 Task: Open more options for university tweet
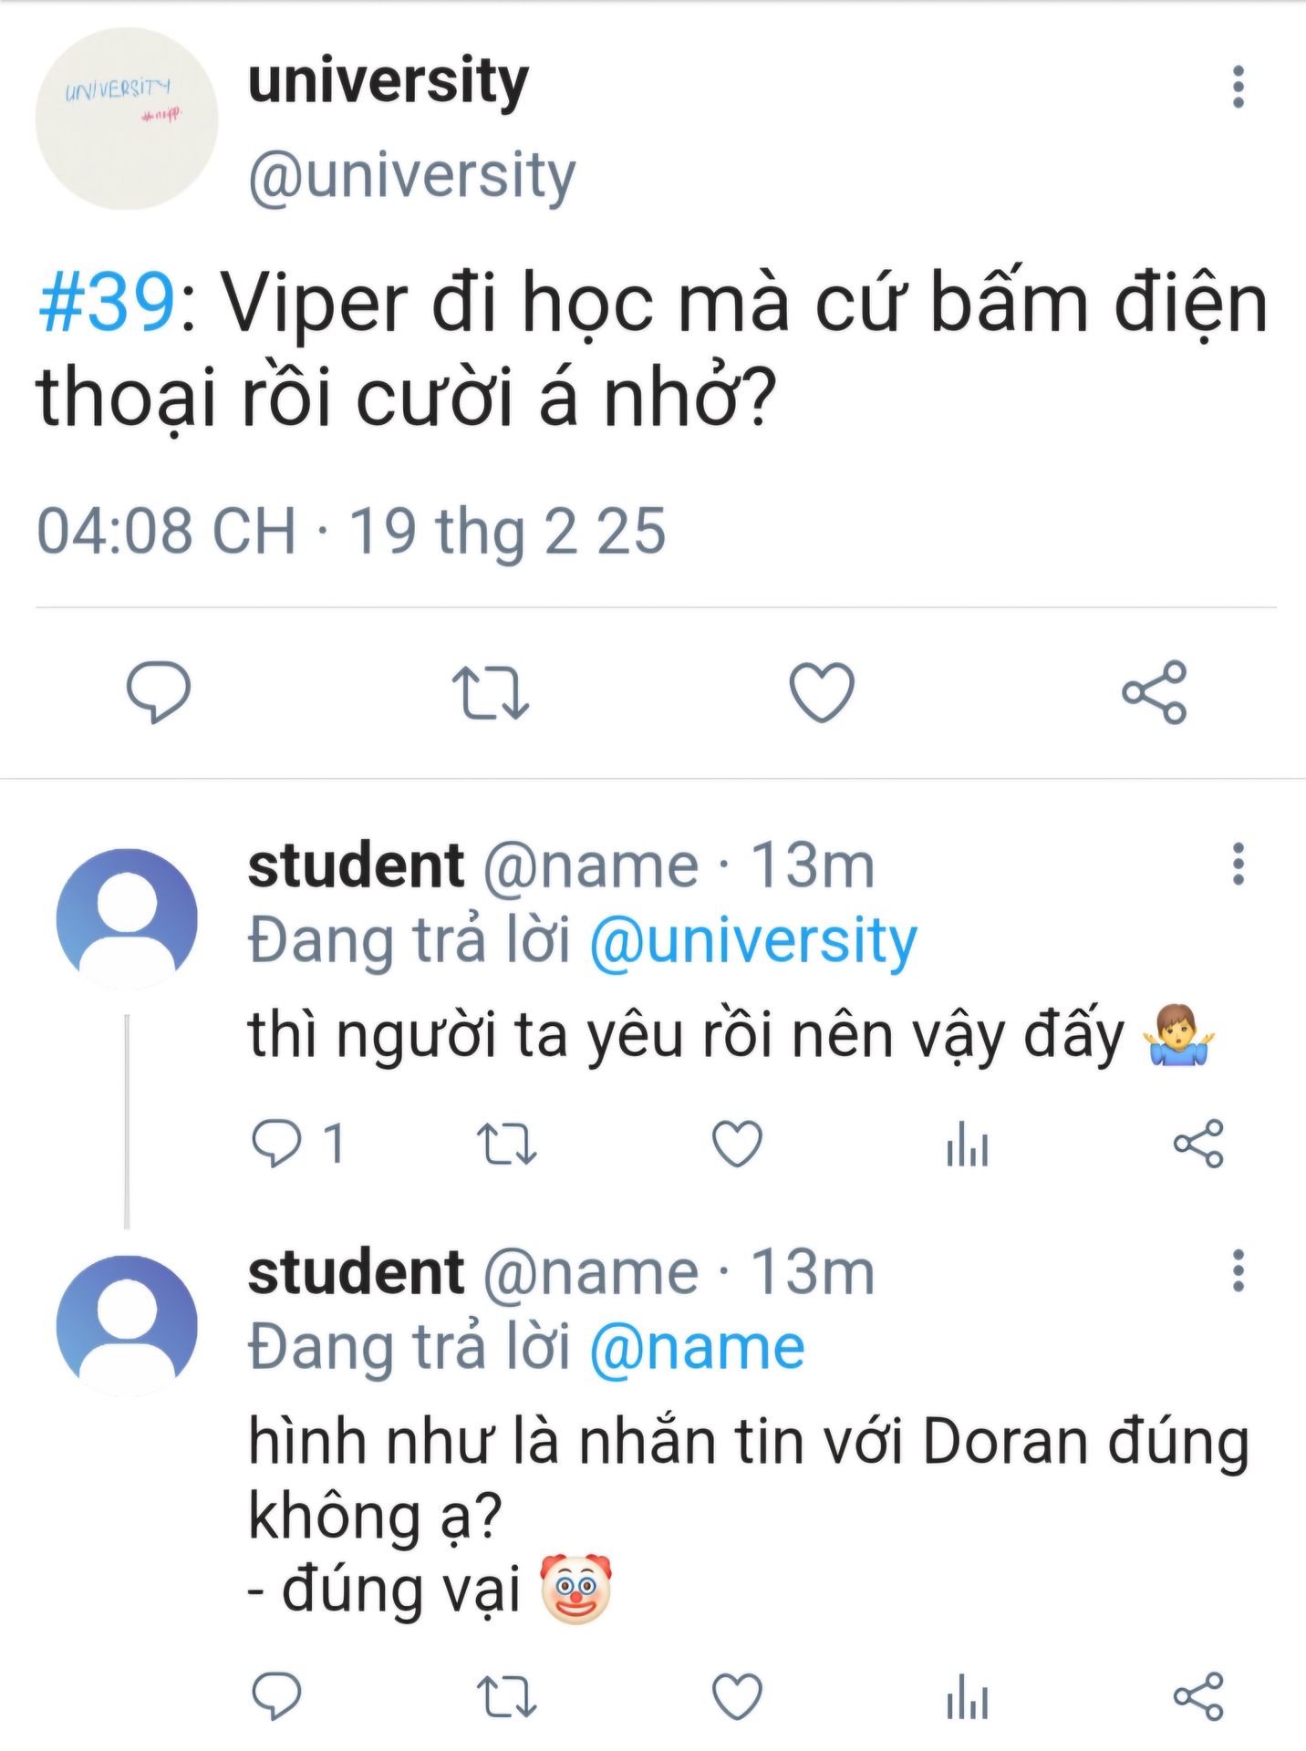pyautogui.click(x=1238, y=88)
